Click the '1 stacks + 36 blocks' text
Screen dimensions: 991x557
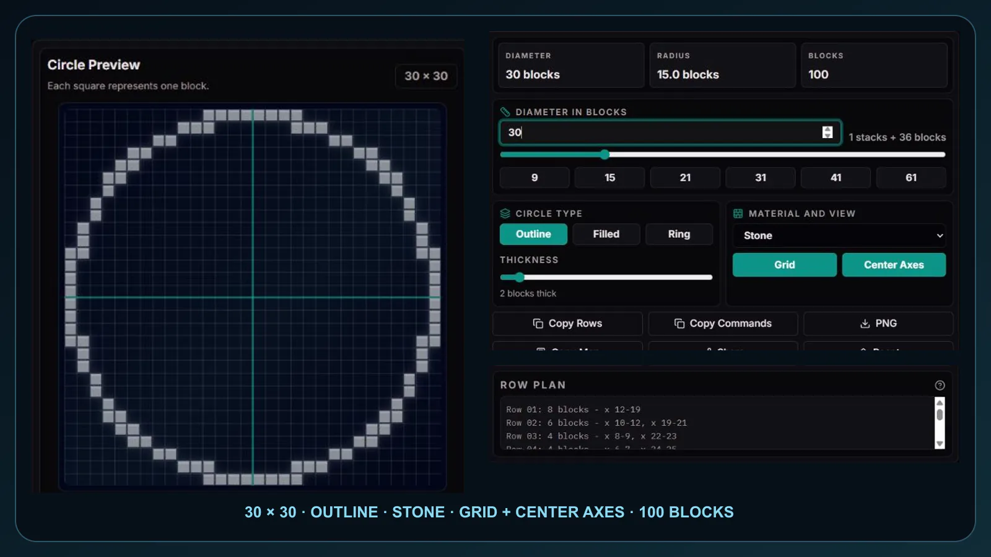tap(897, 137)
